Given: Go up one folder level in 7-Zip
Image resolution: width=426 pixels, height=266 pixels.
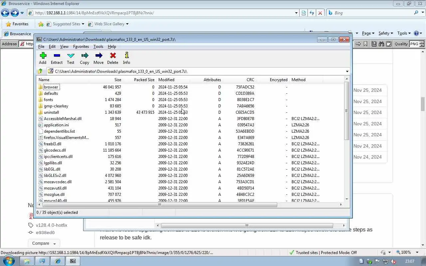Looking at the screenshot, I should point(40,71).
